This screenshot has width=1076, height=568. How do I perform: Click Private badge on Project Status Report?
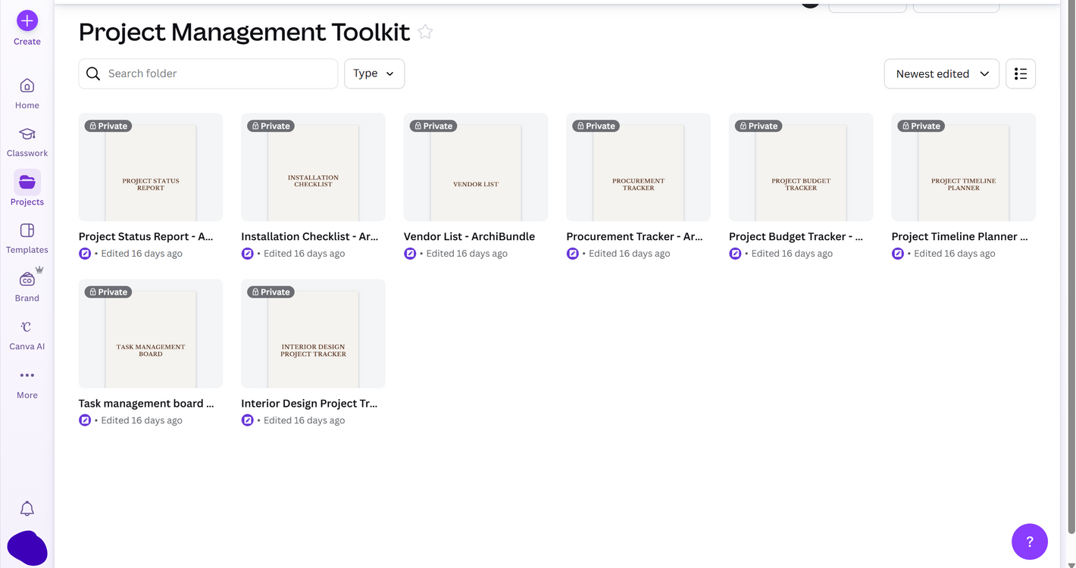tap(108, 126)
